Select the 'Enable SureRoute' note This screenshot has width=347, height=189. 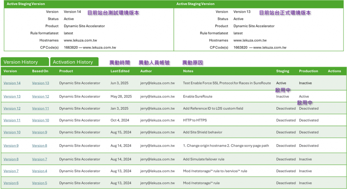pyautogui.click(x=198, y=97)
